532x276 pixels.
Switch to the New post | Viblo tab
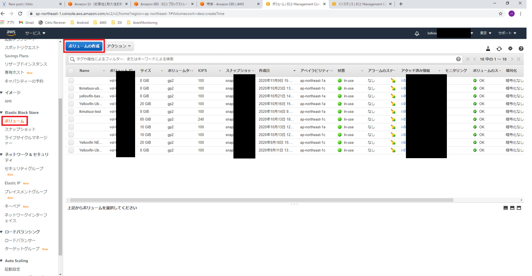[32, 4]
